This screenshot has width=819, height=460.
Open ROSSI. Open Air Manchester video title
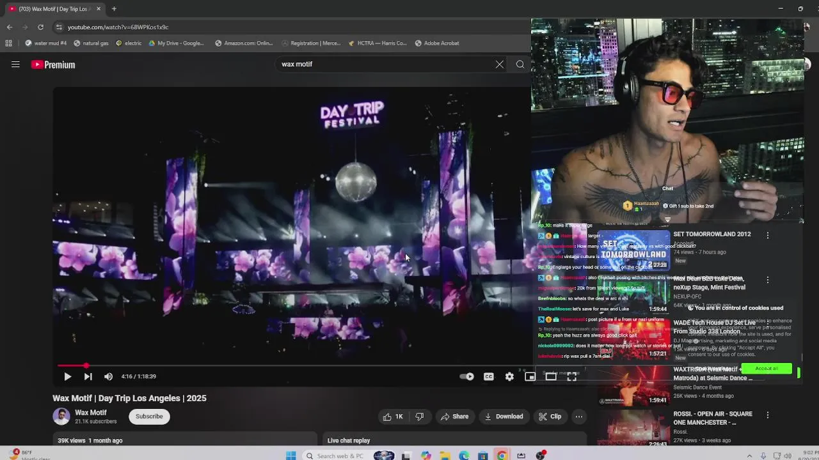[713, 418]
